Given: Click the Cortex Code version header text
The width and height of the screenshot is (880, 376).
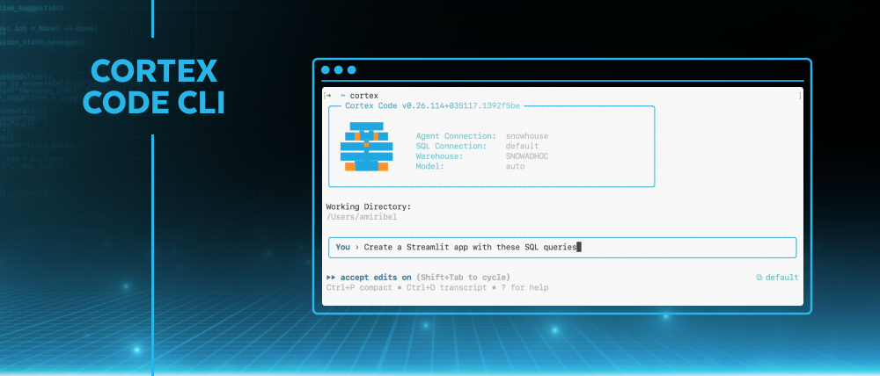Looking at the screenshot, I should pyautogui.click(x=432, y=106).
